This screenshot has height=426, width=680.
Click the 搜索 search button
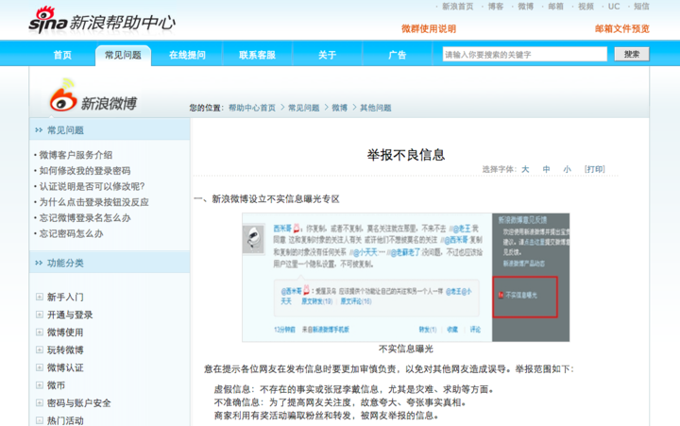(x=632, y=54)
